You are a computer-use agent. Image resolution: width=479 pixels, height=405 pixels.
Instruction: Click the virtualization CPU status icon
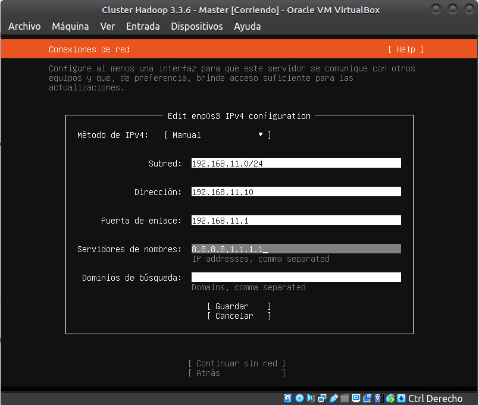click(x=378, y=398)
